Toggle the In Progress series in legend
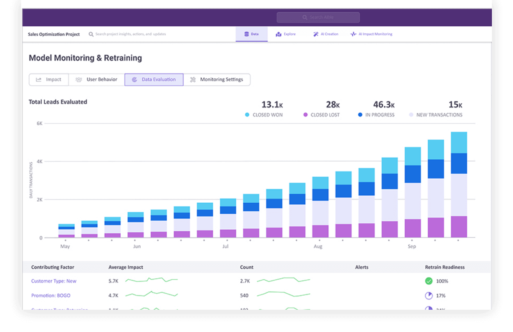Screen dimensions: 513x332 click(360, 115)
